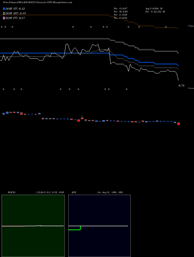The height and width of the screenshot is (257, 194).
Task: Click the chart title mentioning INFI MunafaSutra.com
Action: click(x=38, y=2)
